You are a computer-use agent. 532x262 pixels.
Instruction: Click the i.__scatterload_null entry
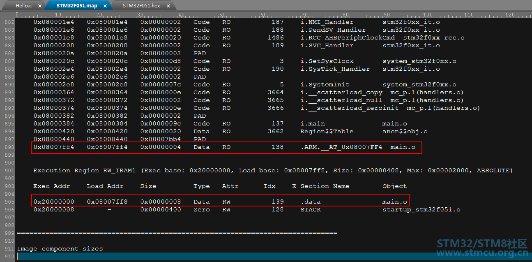tap(341, 100)
